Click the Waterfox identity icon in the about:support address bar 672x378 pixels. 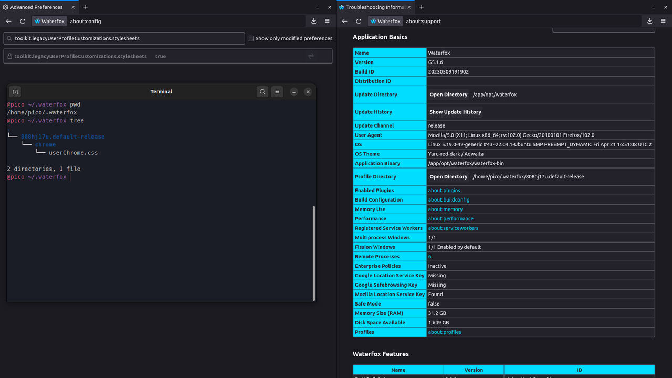385,21
